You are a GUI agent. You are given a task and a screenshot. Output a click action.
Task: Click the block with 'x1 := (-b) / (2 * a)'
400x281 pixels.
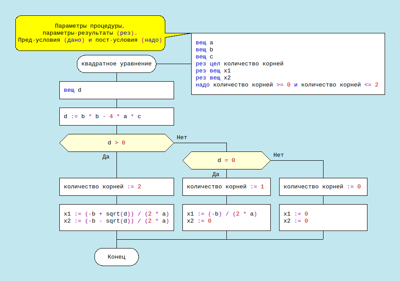click(x=226, y=217)
